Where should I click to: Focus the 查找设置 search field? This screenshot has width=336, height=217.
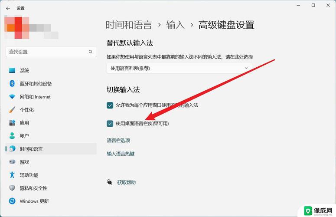51,52
